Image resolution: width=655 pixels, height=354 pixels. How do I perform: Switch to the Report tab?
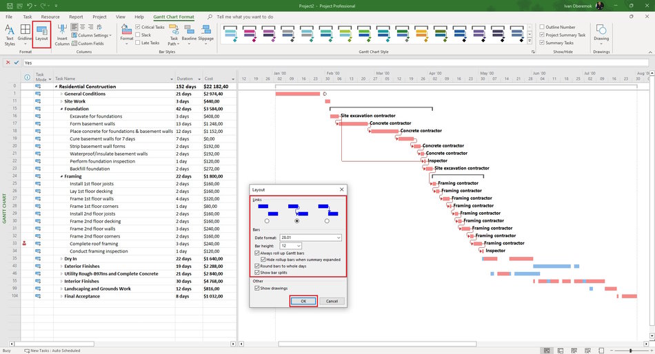(76, 17)
